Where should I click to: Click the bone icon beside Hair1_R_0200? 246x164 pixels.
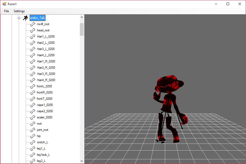point(33,61)
